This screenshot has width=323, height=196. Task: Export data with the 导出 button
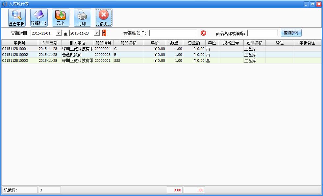pyautogui.click(x=61, y=17)
